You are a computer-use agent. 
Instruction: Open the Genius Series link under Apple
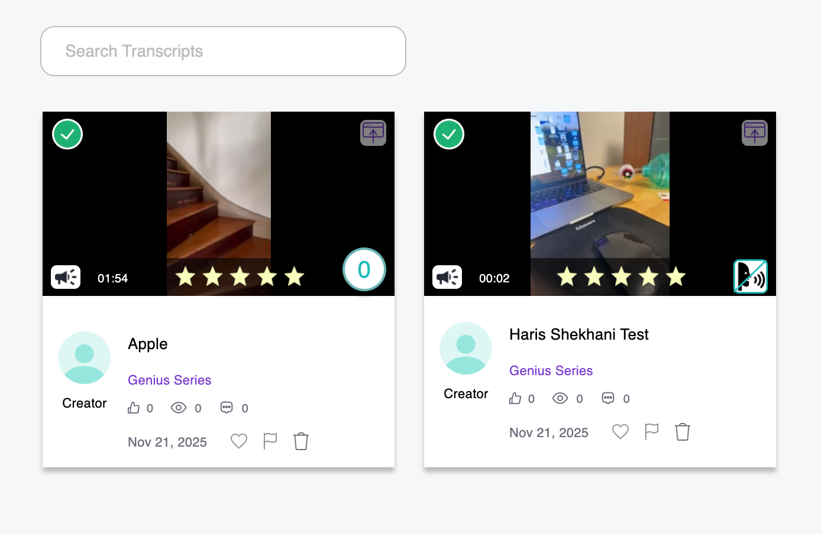tap(169, 380)
